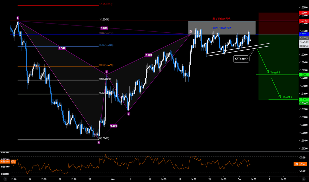Select the D point marker near PRZ
309x182 pixels.
(190, 31)
